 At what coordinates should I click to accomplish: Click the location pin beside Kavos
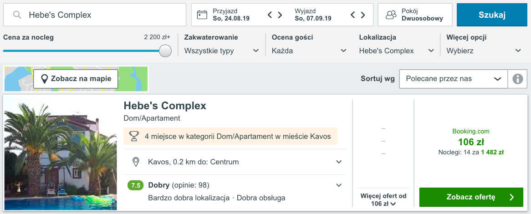pos(135,162)
